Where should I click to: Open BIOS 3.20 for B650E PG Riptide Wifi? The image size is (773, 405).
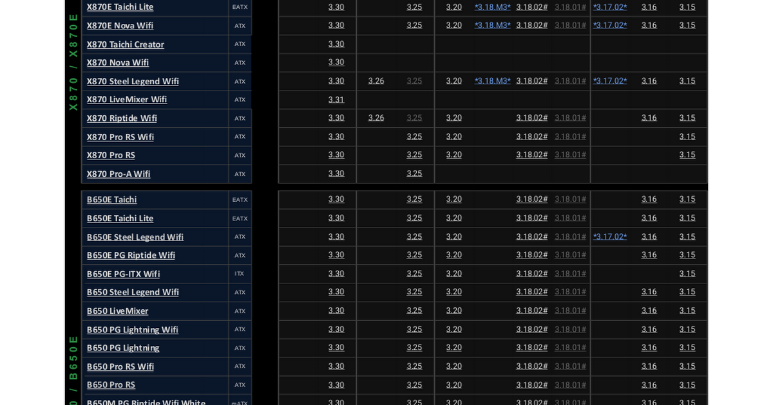(x=454, y=255)
